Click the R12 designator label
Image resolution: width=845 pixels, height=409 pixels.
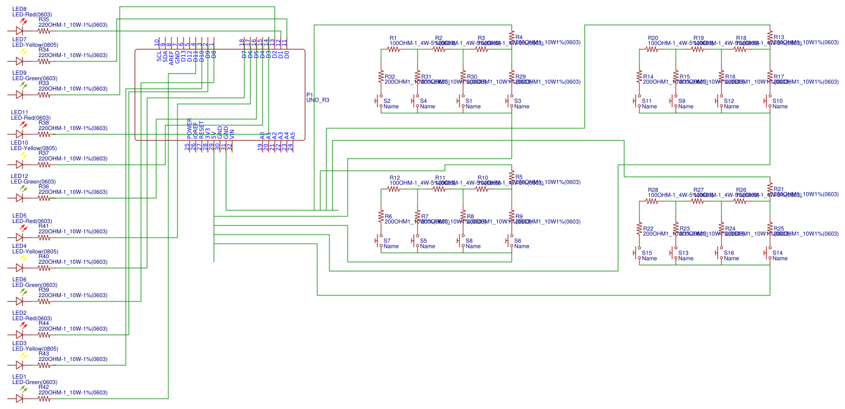(x=395, y=177)
